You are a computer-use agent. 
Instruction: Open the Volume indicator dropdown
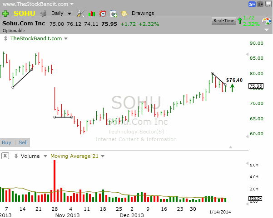coord(45,156)
